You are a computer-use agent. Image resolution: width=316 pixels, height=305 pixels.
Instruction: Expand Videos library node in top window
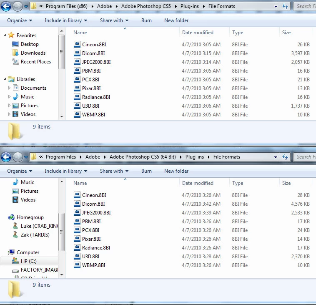(x=9, y=114)
